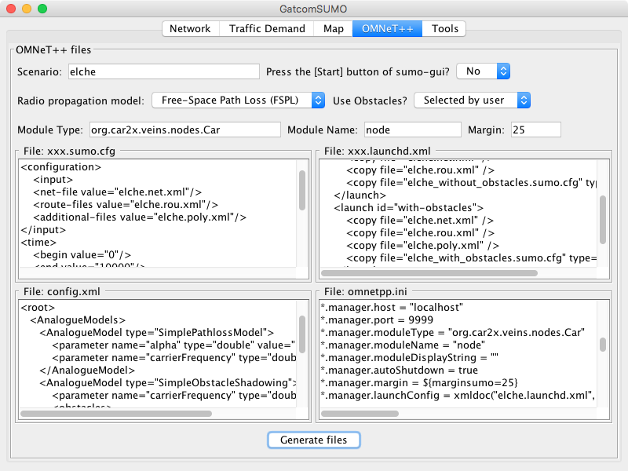Open the Tools tab

pos(444,29)
